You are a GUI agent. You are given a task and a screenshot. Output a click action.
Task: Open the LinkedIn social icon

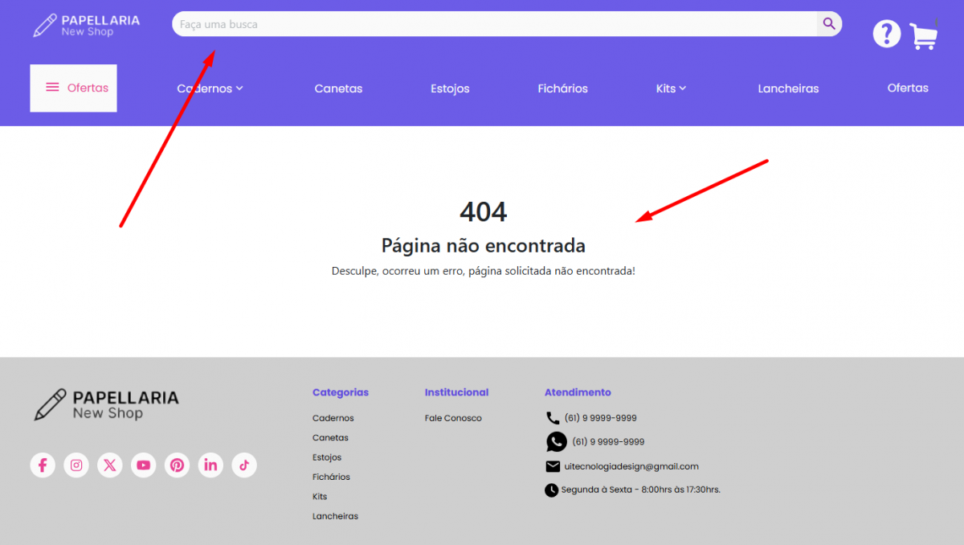pyautogui.click(x=210, y=465)
